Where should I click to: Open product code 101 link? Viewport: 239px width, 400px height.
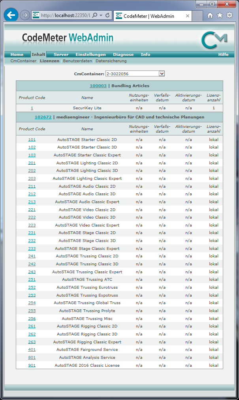click(x=32, y=139)
